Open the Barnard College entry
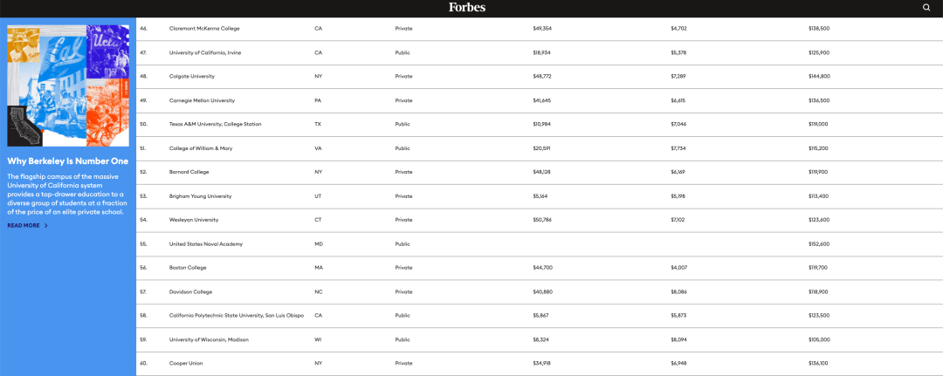Screen dimensions: 943x376 (x=189, y=173)
